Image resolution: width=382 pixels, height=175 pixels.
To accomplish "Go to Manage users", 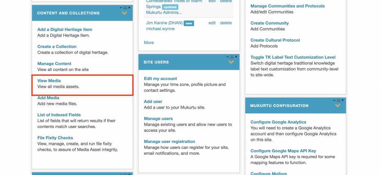I will coord(158,119).
